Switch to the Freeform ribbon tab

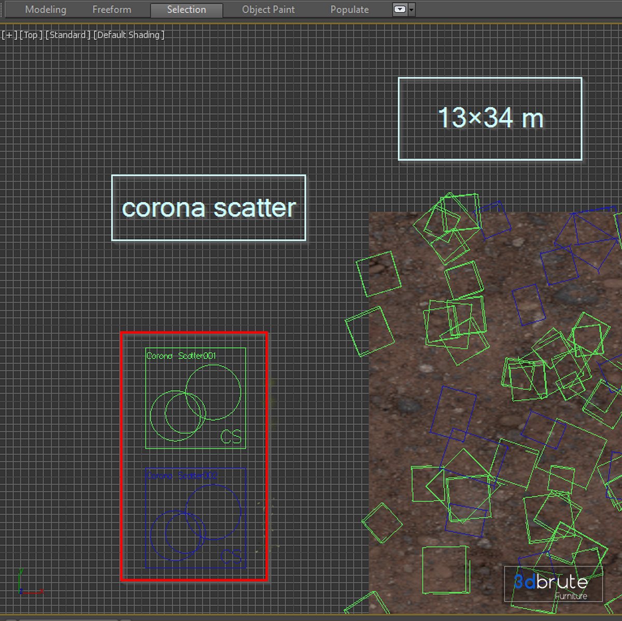[x=111, y=10]
